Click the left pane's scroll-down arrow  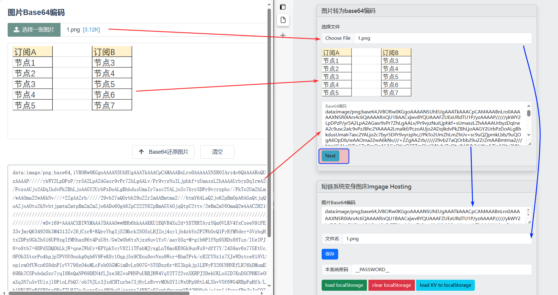click(269, 286)
